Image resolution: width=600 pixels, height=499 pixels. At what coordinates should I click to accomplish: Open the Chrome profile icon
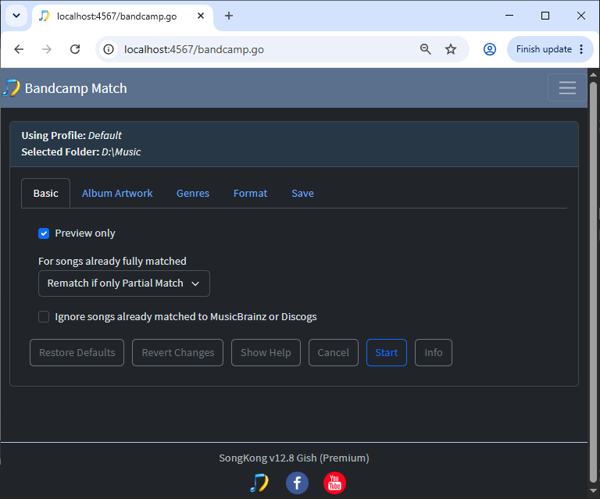point(489,49)
